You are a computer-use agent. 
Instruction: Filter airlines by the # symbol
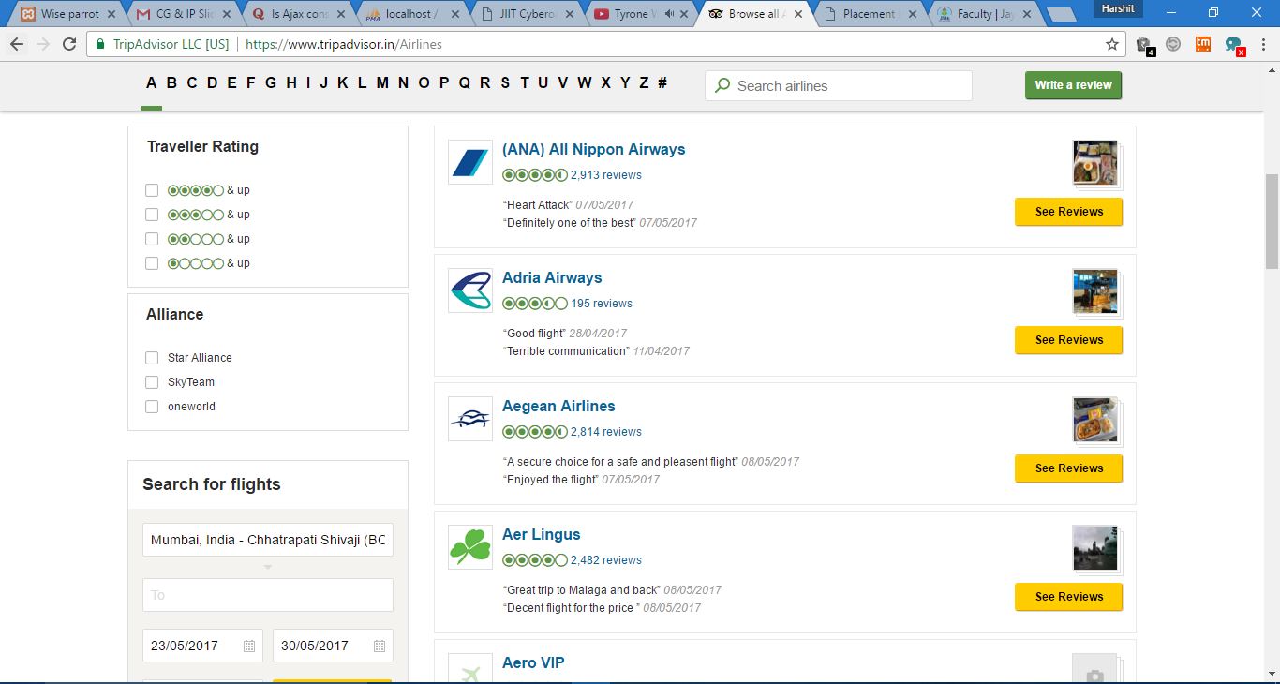[662, 82]
